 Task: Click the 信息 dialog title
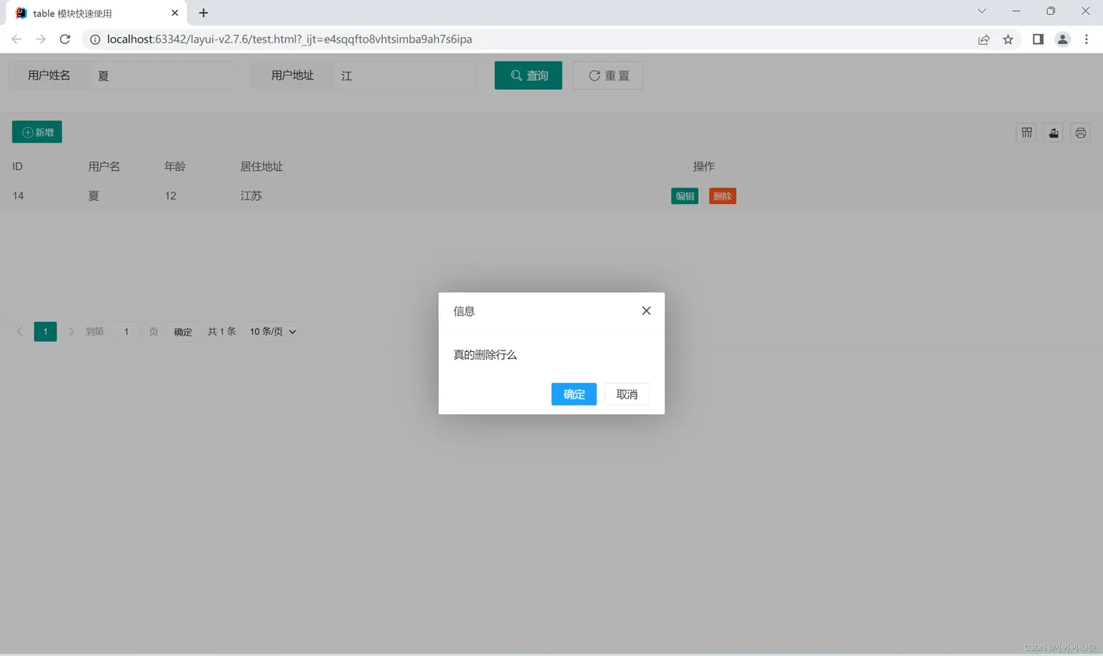click(464, 311)
